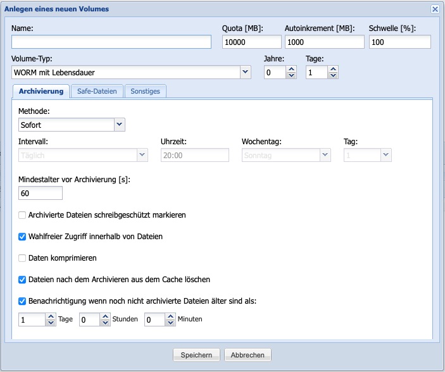Decrease the Jahre spinner value
445x372 pixels.
click(291, 76)
